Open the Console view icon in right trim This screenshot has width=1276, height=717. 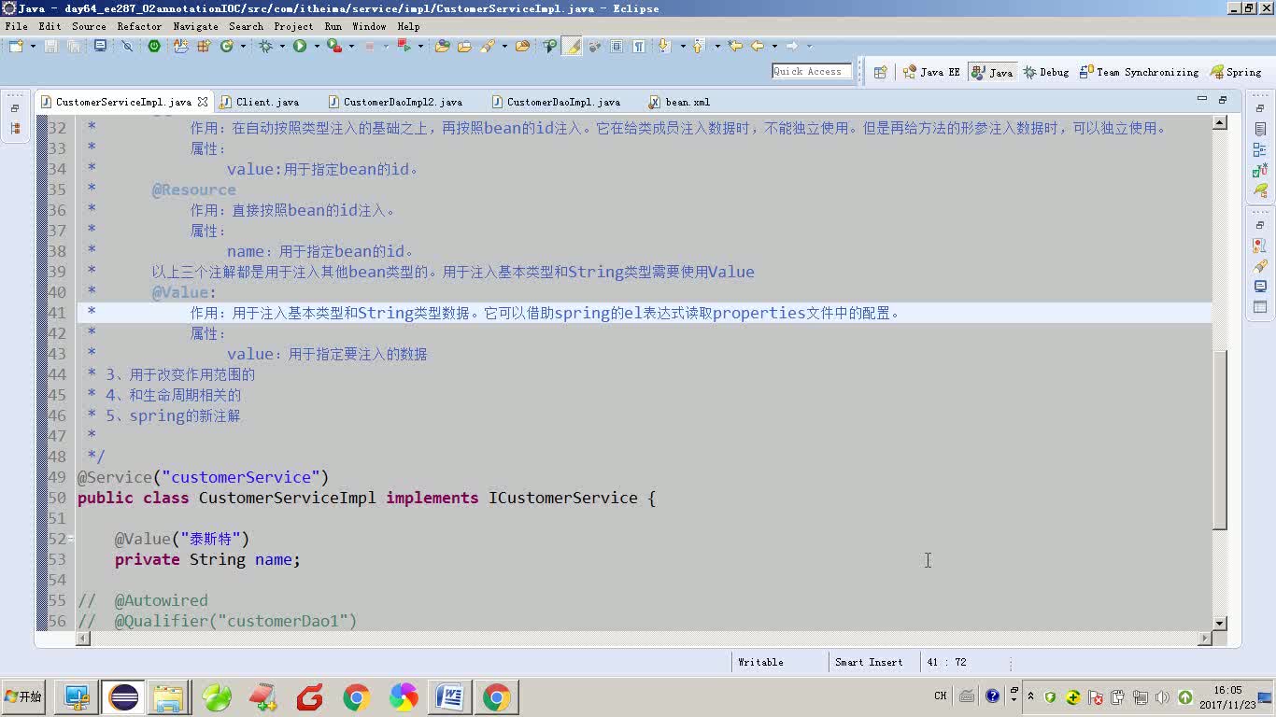point(1260,287)
